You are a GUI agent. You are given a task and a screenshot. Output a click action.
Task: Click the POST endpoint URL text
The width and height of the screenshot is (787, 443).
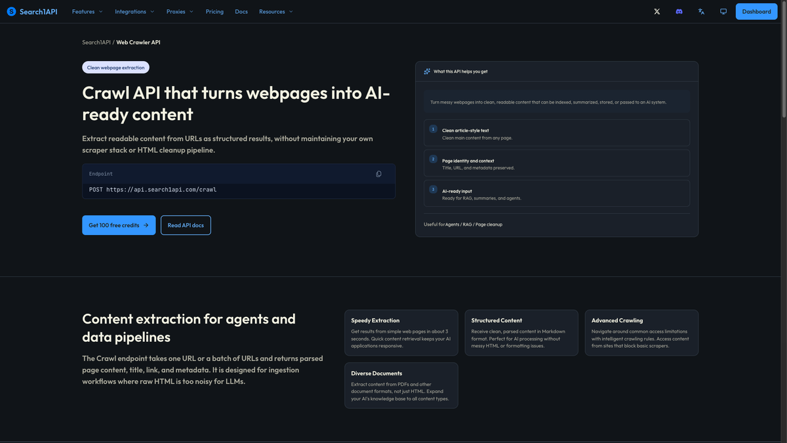pos(153,190)
